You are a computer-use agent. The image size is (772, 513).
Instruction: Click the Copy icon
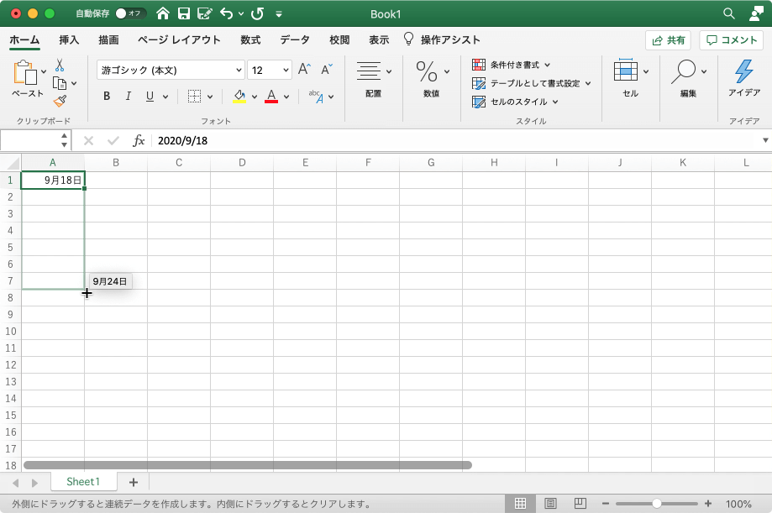[60, 83]
